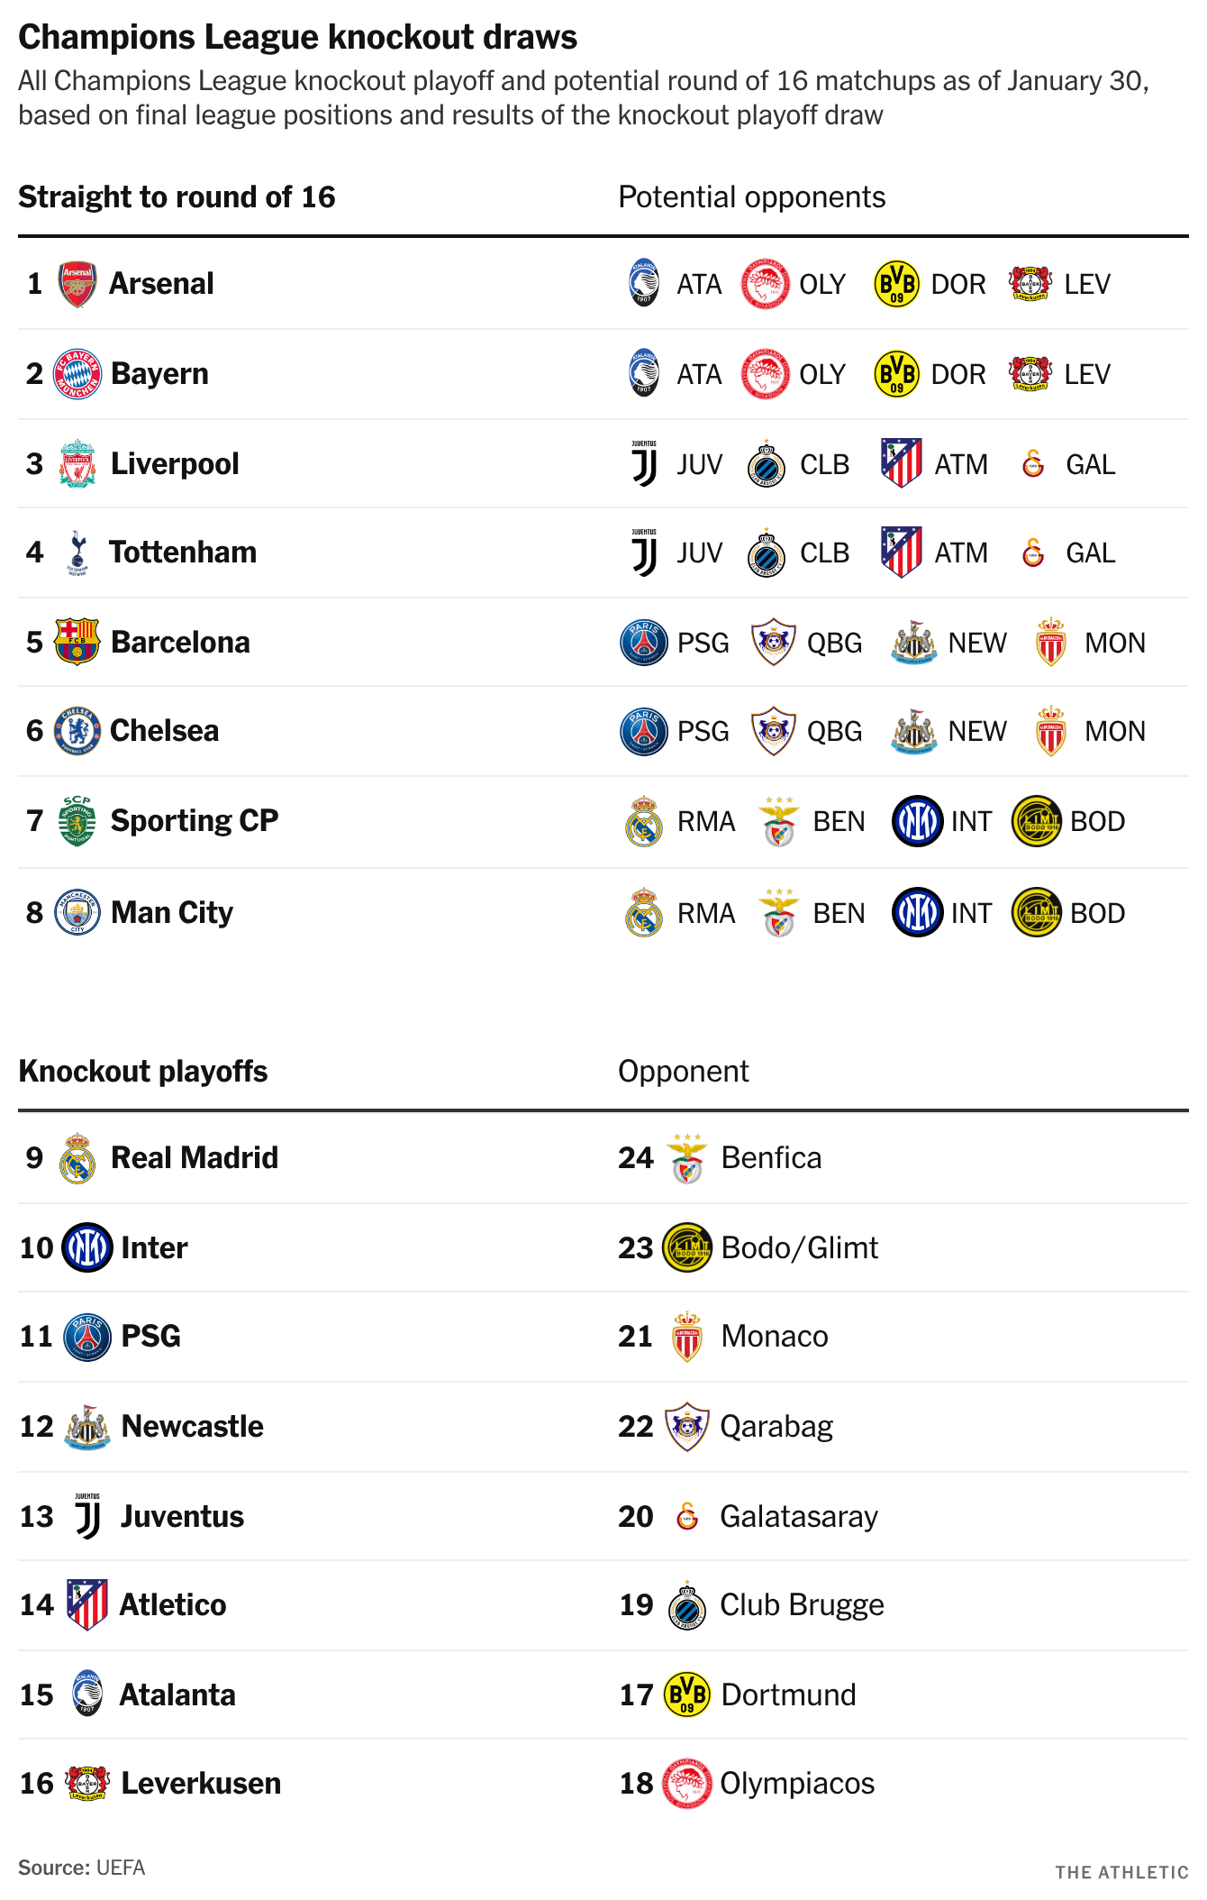Screen dimensions: 1207x1900
Task: Click the Bodo/Glimt logo beside number 23
Action: coord(687,1247)
